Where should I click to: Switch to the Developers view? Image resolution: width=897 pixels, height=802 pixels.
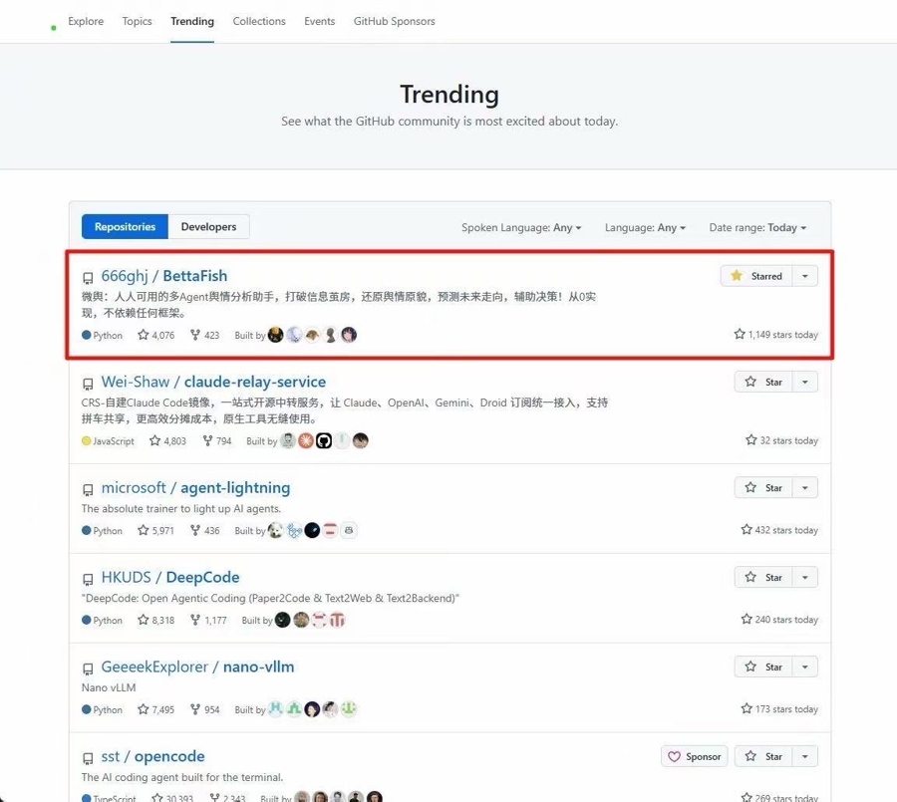208,226
